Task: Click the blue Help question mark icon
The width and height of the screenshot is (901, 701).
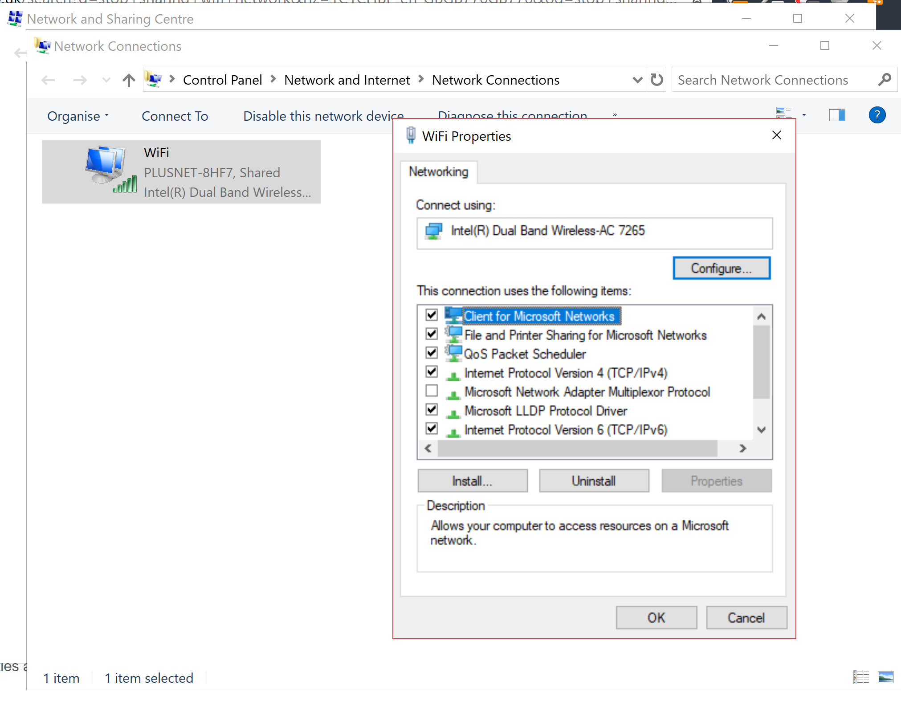Action: tap(877, 115)
